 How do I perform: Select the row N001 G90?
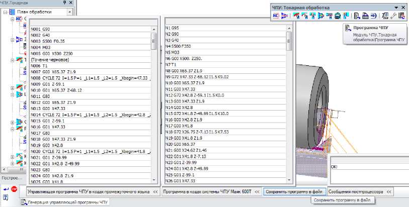tap(90, 29)
